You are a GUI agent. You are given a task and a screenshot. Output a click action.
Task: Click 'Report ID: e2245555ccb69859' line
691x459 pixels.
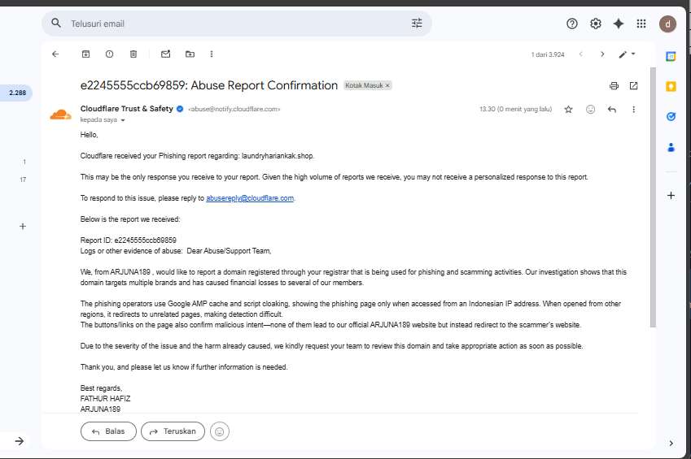click(129, 240)
